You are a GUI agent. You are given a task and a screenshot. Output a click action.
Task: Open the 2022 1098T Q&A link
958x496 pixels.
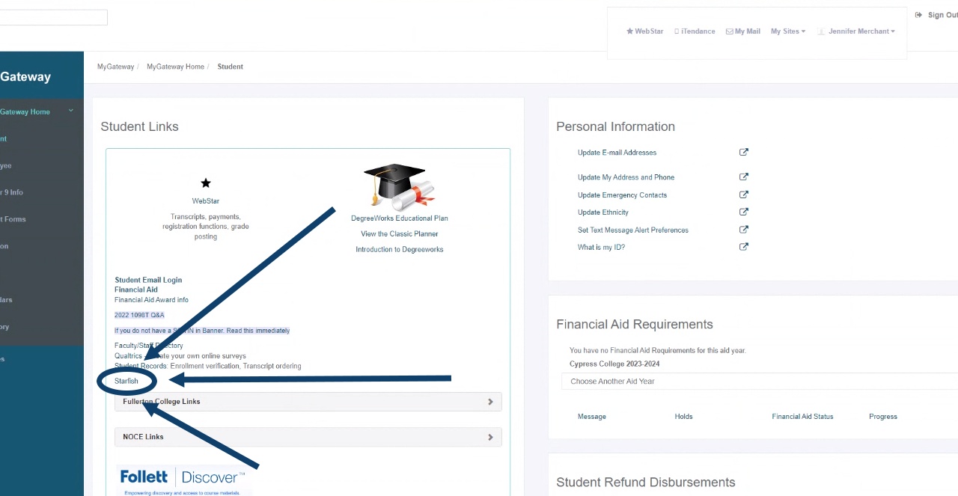(139, 315)
